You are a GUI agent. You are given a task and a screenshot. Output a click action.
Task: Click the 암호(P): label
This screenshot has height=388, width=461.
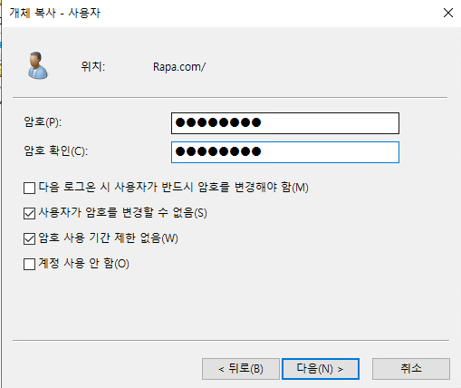click(x=43, y=122)
